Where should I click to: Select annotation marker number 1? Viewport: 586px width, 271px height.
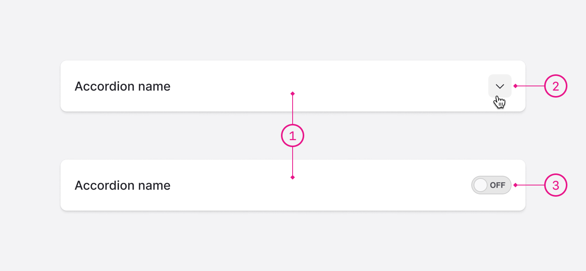293,135
